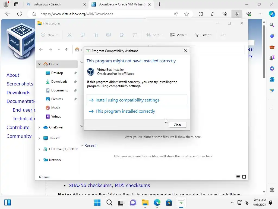The width and height of the screenshot is (278, 209).
Task: Switch to virtualbox - Search tab
Action: coord(56,4)
